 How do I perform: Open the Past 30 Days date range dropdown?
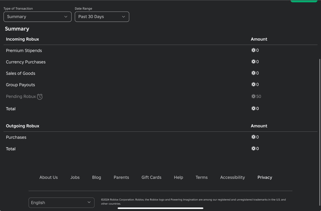coord(102,17)
